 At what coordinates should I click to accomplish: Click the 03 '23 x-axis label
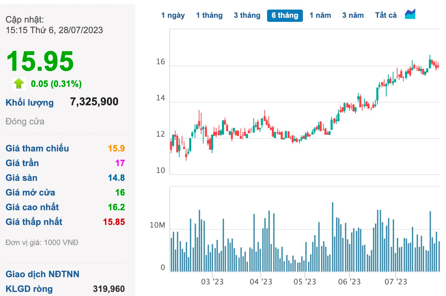[212, 282]
